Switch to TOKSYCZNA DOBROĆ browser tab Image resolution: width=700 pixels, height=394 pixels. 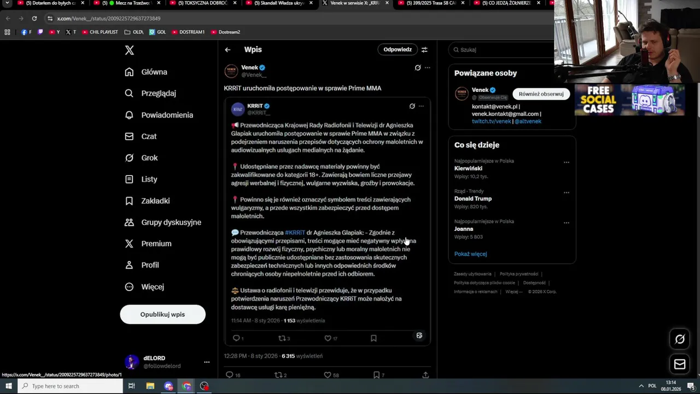203,3
